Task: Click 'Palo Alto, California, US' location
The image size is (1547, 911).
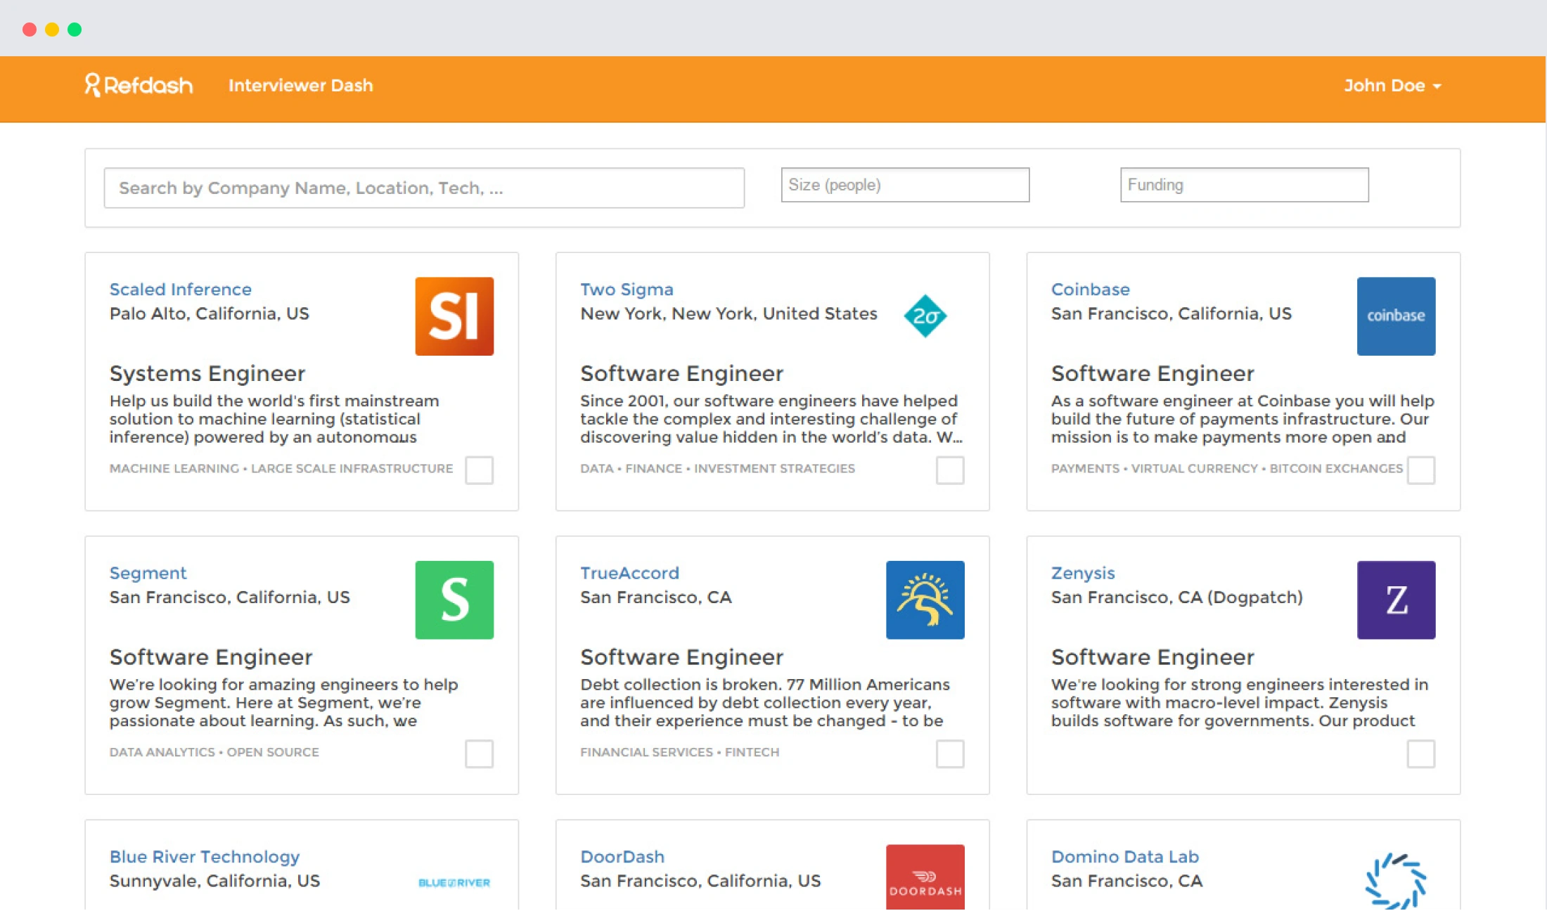Action: click(x=209, y=314)
